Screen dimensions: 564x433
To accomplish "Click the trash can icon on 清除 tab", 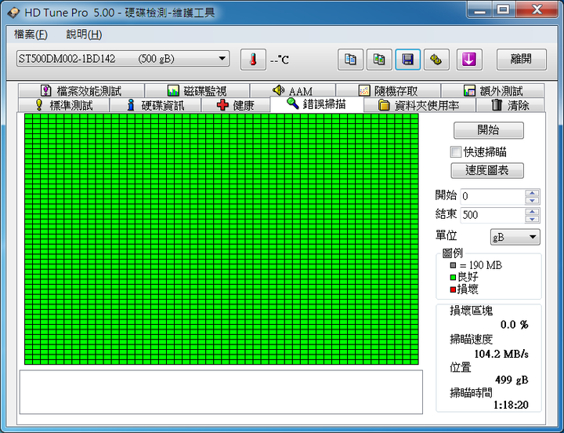I will (x=497, y=105).
